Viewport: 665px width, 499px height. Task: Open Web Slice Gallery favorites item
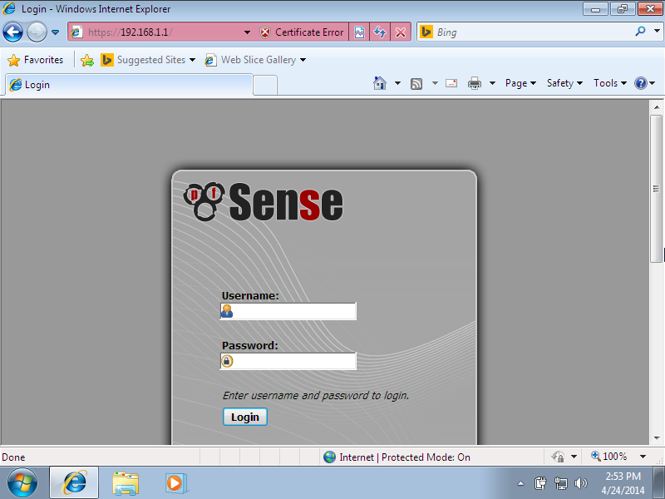coord(255,60)
